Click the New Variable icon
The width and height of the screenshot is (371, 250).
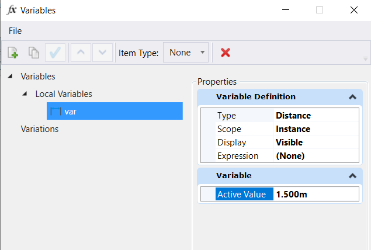click(13, 53)
